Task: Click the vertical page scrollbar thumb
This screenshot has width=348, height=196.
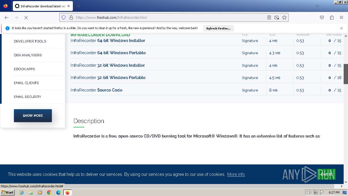Action: point(346,74)
